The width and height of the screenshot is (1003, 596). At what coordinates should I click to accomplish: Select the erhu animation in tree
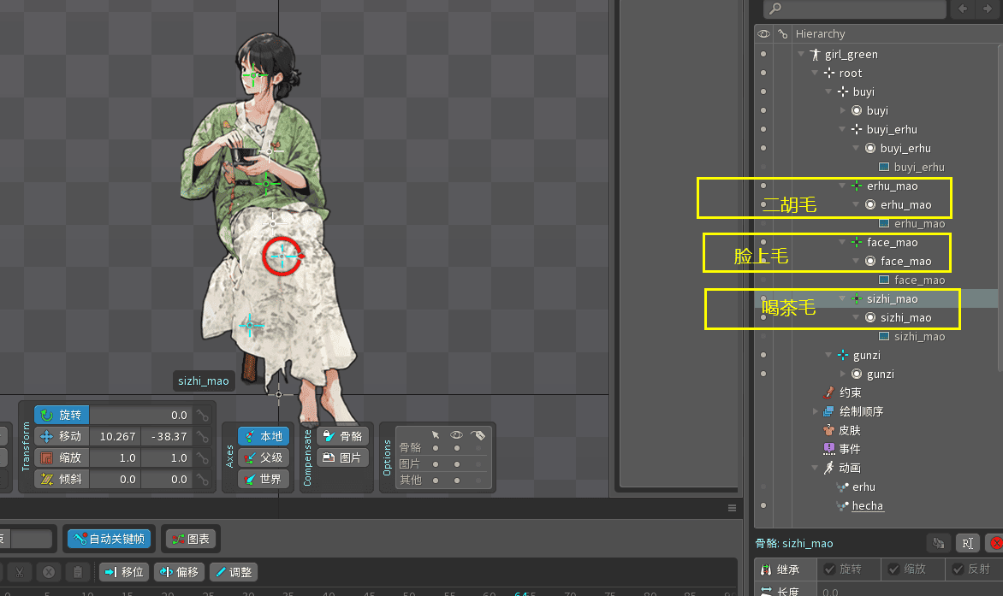864,487
